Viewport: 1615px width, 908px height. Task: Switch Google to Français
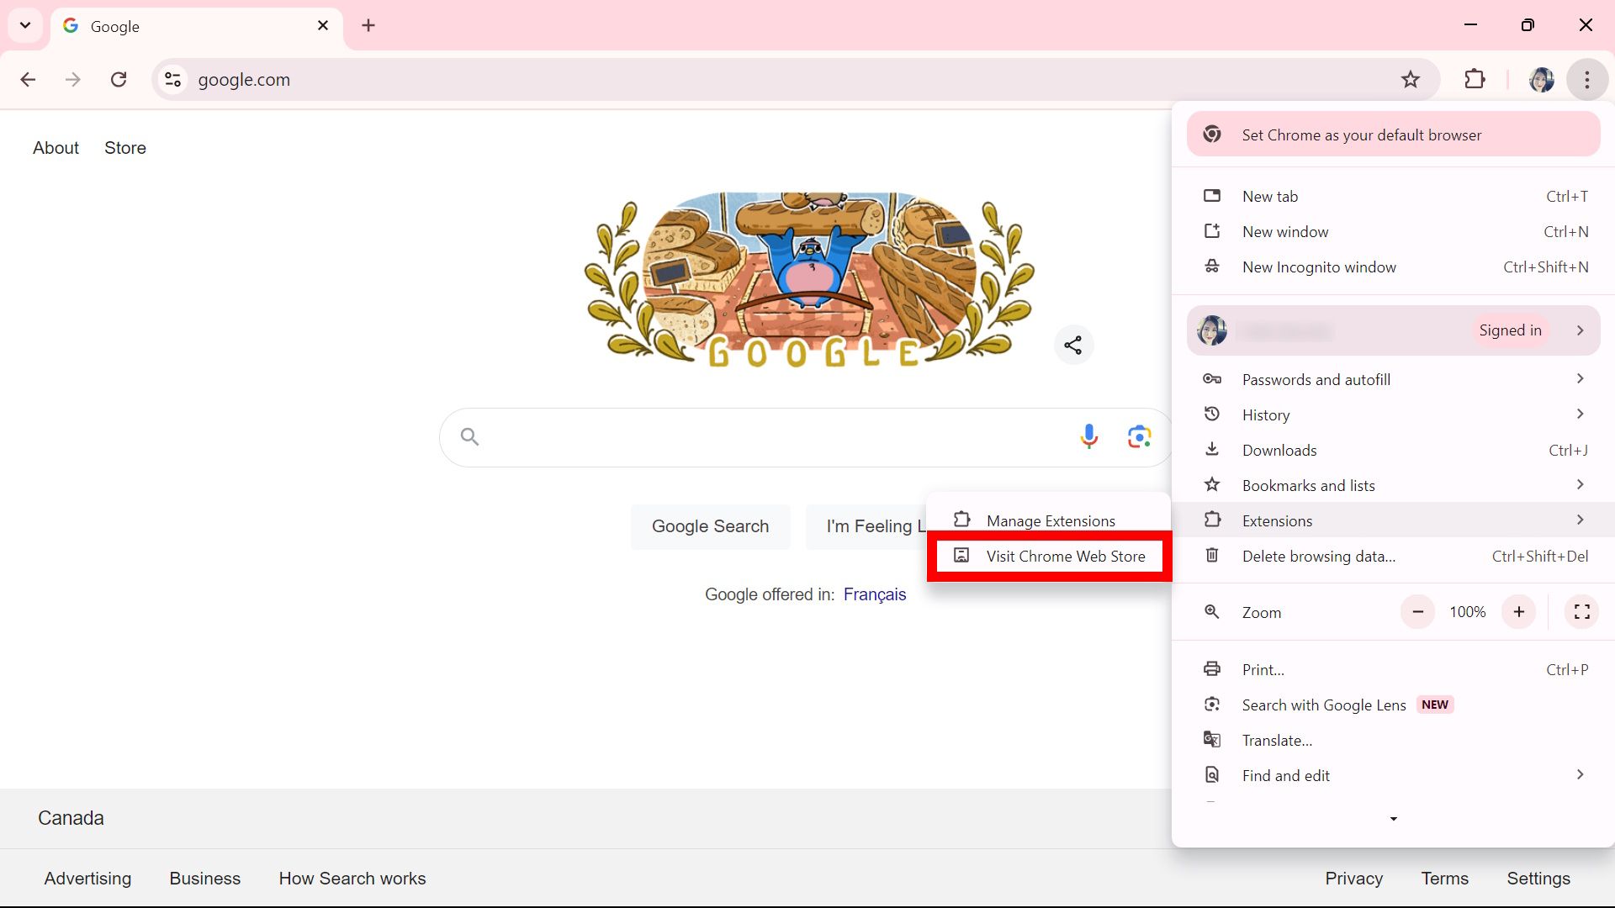click(875, 594)
